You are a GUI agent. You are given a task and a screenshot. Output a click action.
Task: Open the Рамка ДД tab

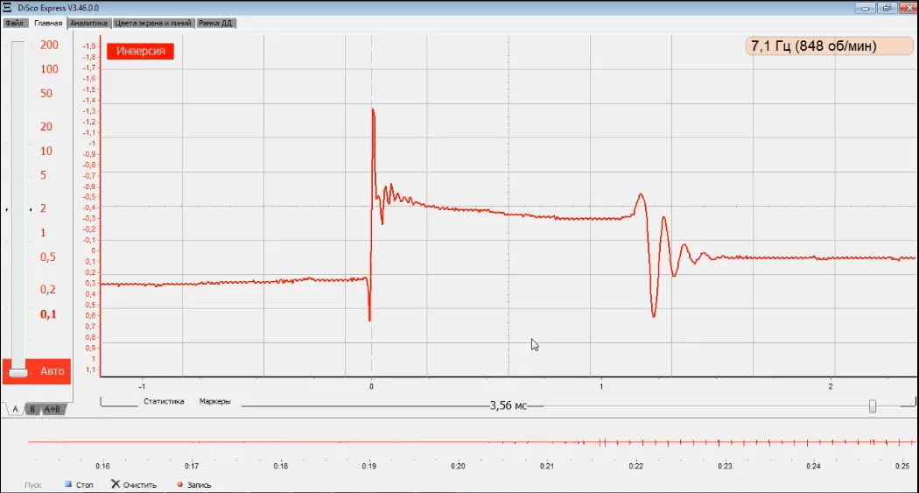[x=215, y=23]
